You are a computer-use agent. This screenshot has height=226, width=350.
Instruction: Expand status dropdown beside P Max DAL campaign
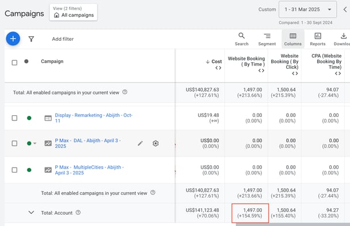pos(35,143)
